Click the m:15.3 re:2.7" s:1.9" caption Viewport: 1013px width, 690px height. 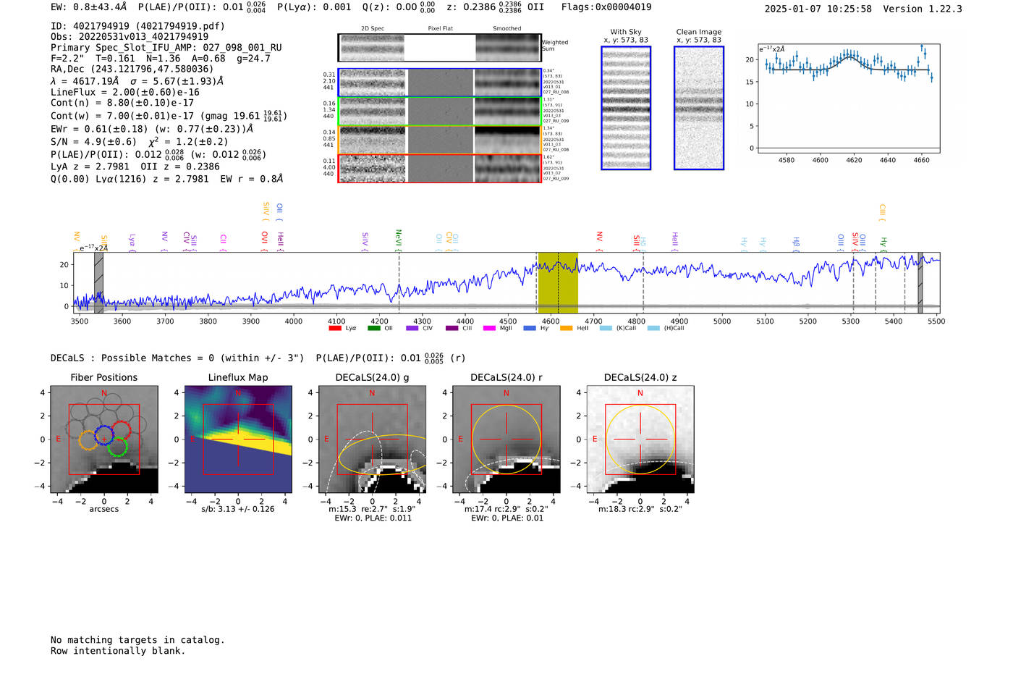coord(371,509)
